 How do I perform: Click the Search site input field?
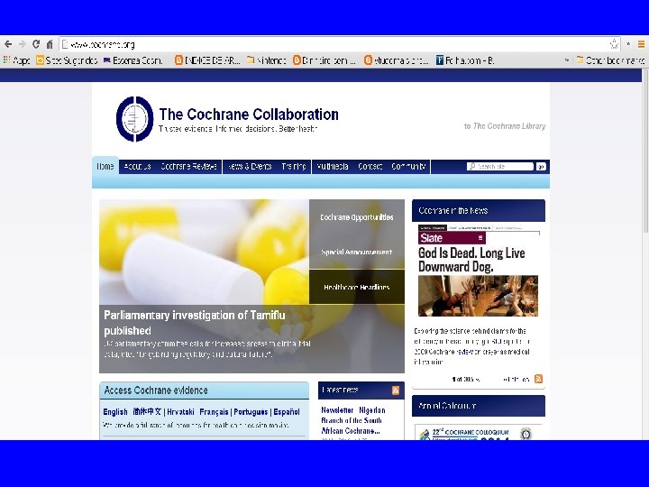pyautogui.click(x=500, y=167)
